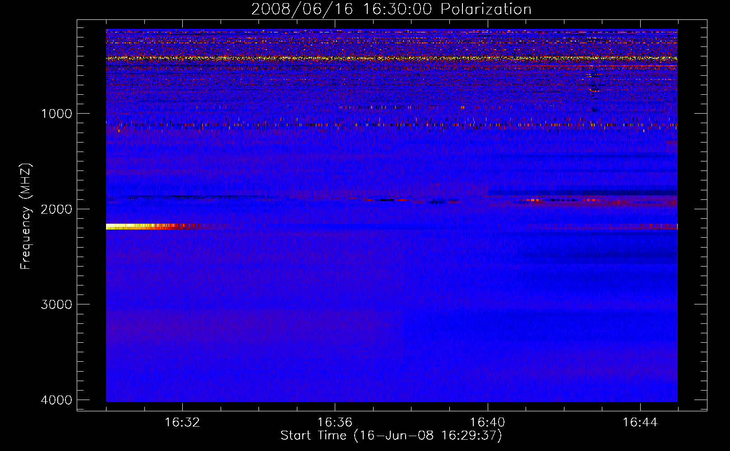Click the plot title '2008/06/16 16:30:00 Polarization'
This screenshot has width=730, height=451.
[x=391, y=9]
